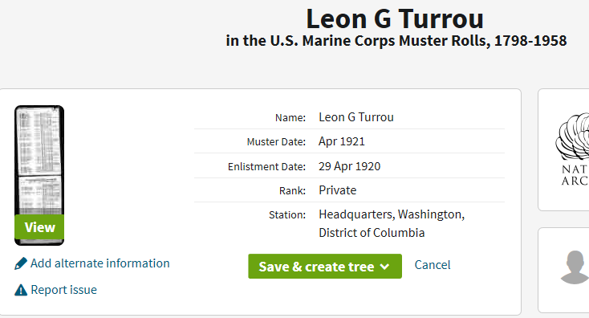Screen dimensions: 589x318
Task: Click the green View button
Action: tap(39, 227)
